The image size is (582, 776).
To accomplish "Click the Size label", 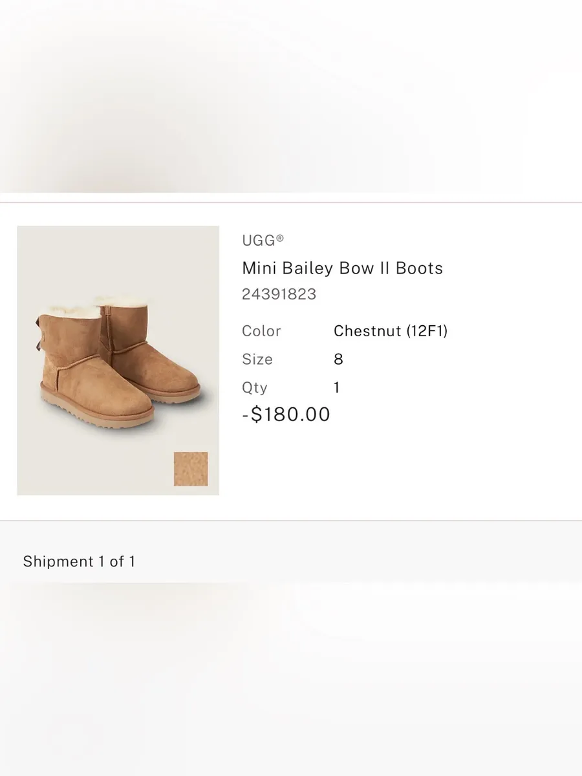I will pyautogui.click(x=257, y=360).
